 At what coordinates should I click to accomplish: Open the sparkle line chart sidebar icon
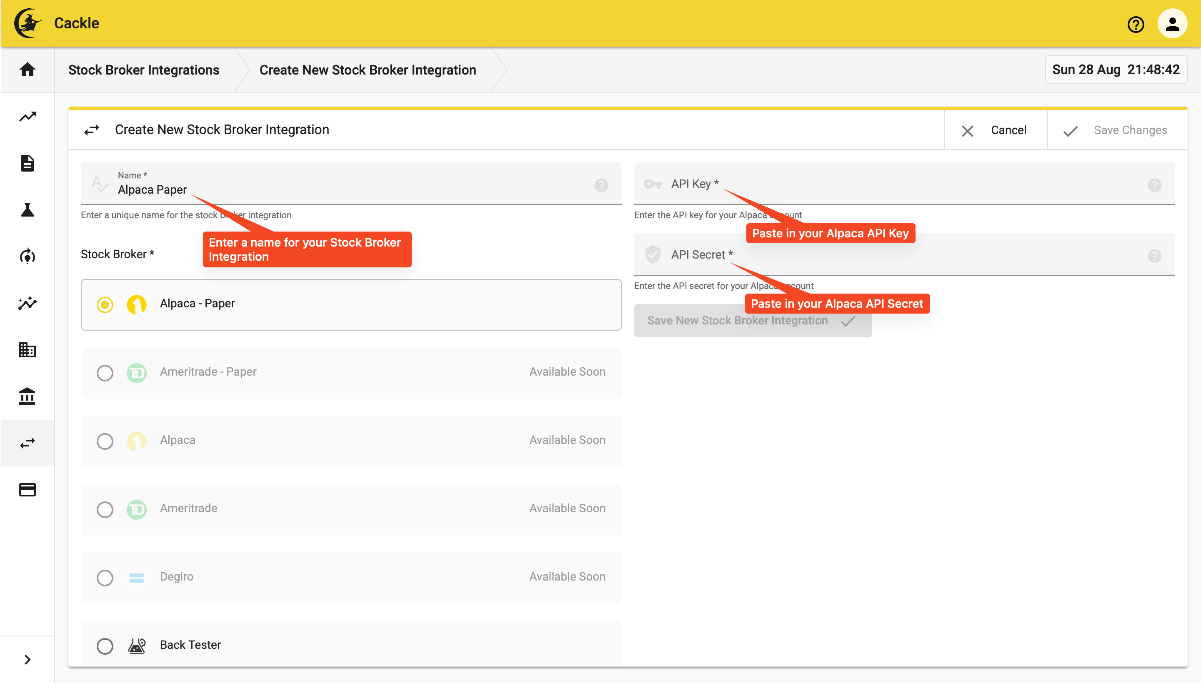click(27, 303)
